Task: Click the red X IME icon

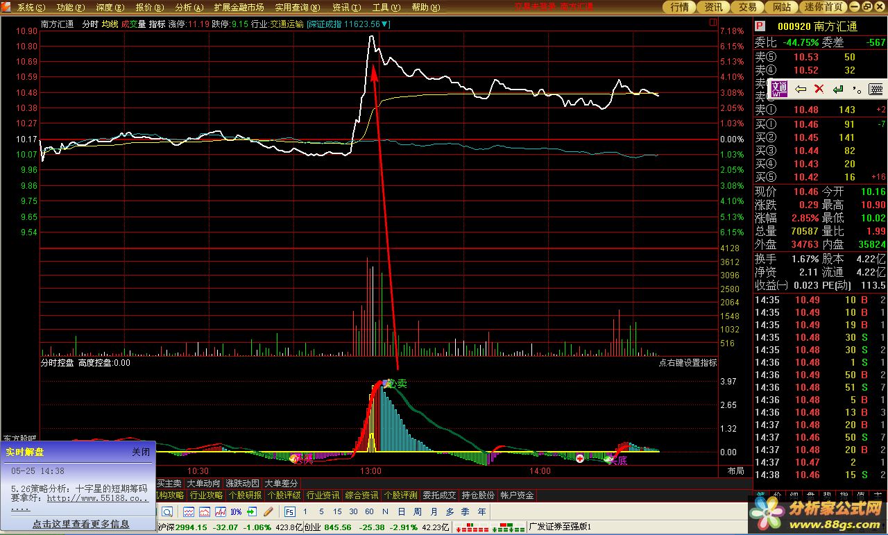Action: 819,89
